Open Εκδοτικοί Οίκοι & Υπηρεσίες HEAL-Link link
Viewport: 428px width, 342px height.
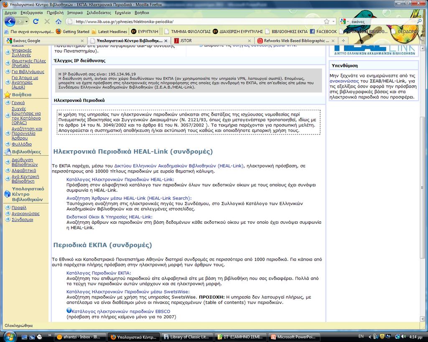110,217
